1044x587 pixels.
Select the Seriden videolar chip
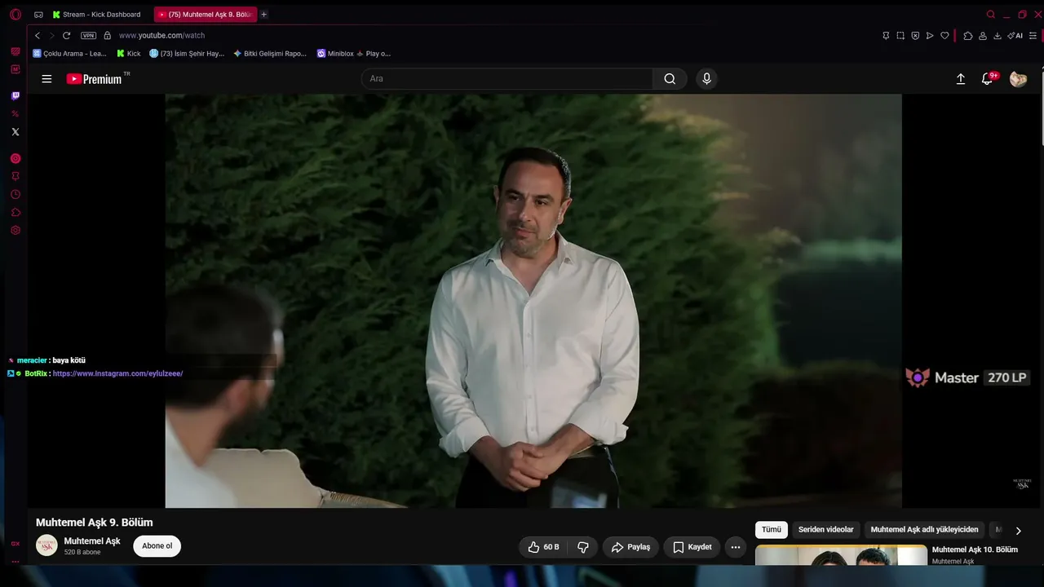825,530
